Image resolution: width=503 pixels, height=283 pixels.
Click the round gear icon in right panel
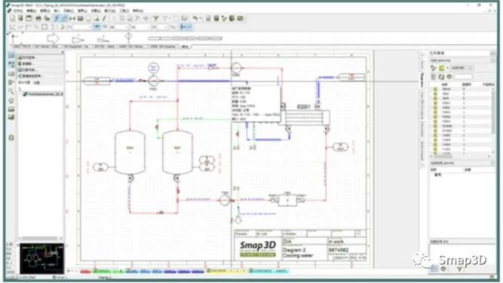pyautogui.click(x=449, y=77)
